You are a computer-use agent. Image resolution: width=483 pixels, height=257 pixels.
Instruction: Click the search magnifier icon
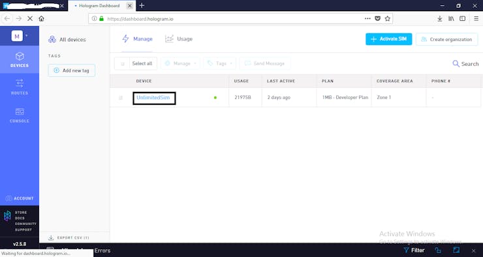coord(456,64)
